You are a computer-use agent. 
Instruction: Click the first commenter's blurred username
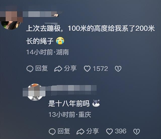click(x=41, y=14)
